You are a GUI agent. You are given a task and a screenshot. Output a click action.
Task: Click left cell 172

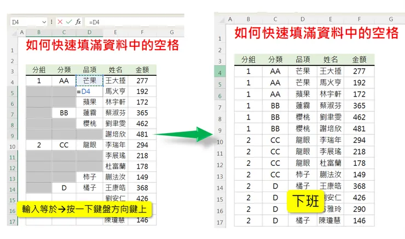coord(142,102)
